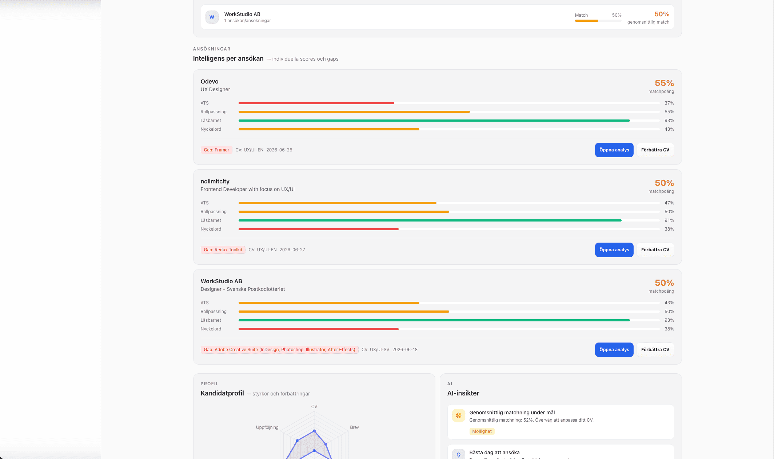Screen dimensions: 774x459
Task: Click the 'Gap: Redux Toolkit' tag
Action: coord(223,250)
